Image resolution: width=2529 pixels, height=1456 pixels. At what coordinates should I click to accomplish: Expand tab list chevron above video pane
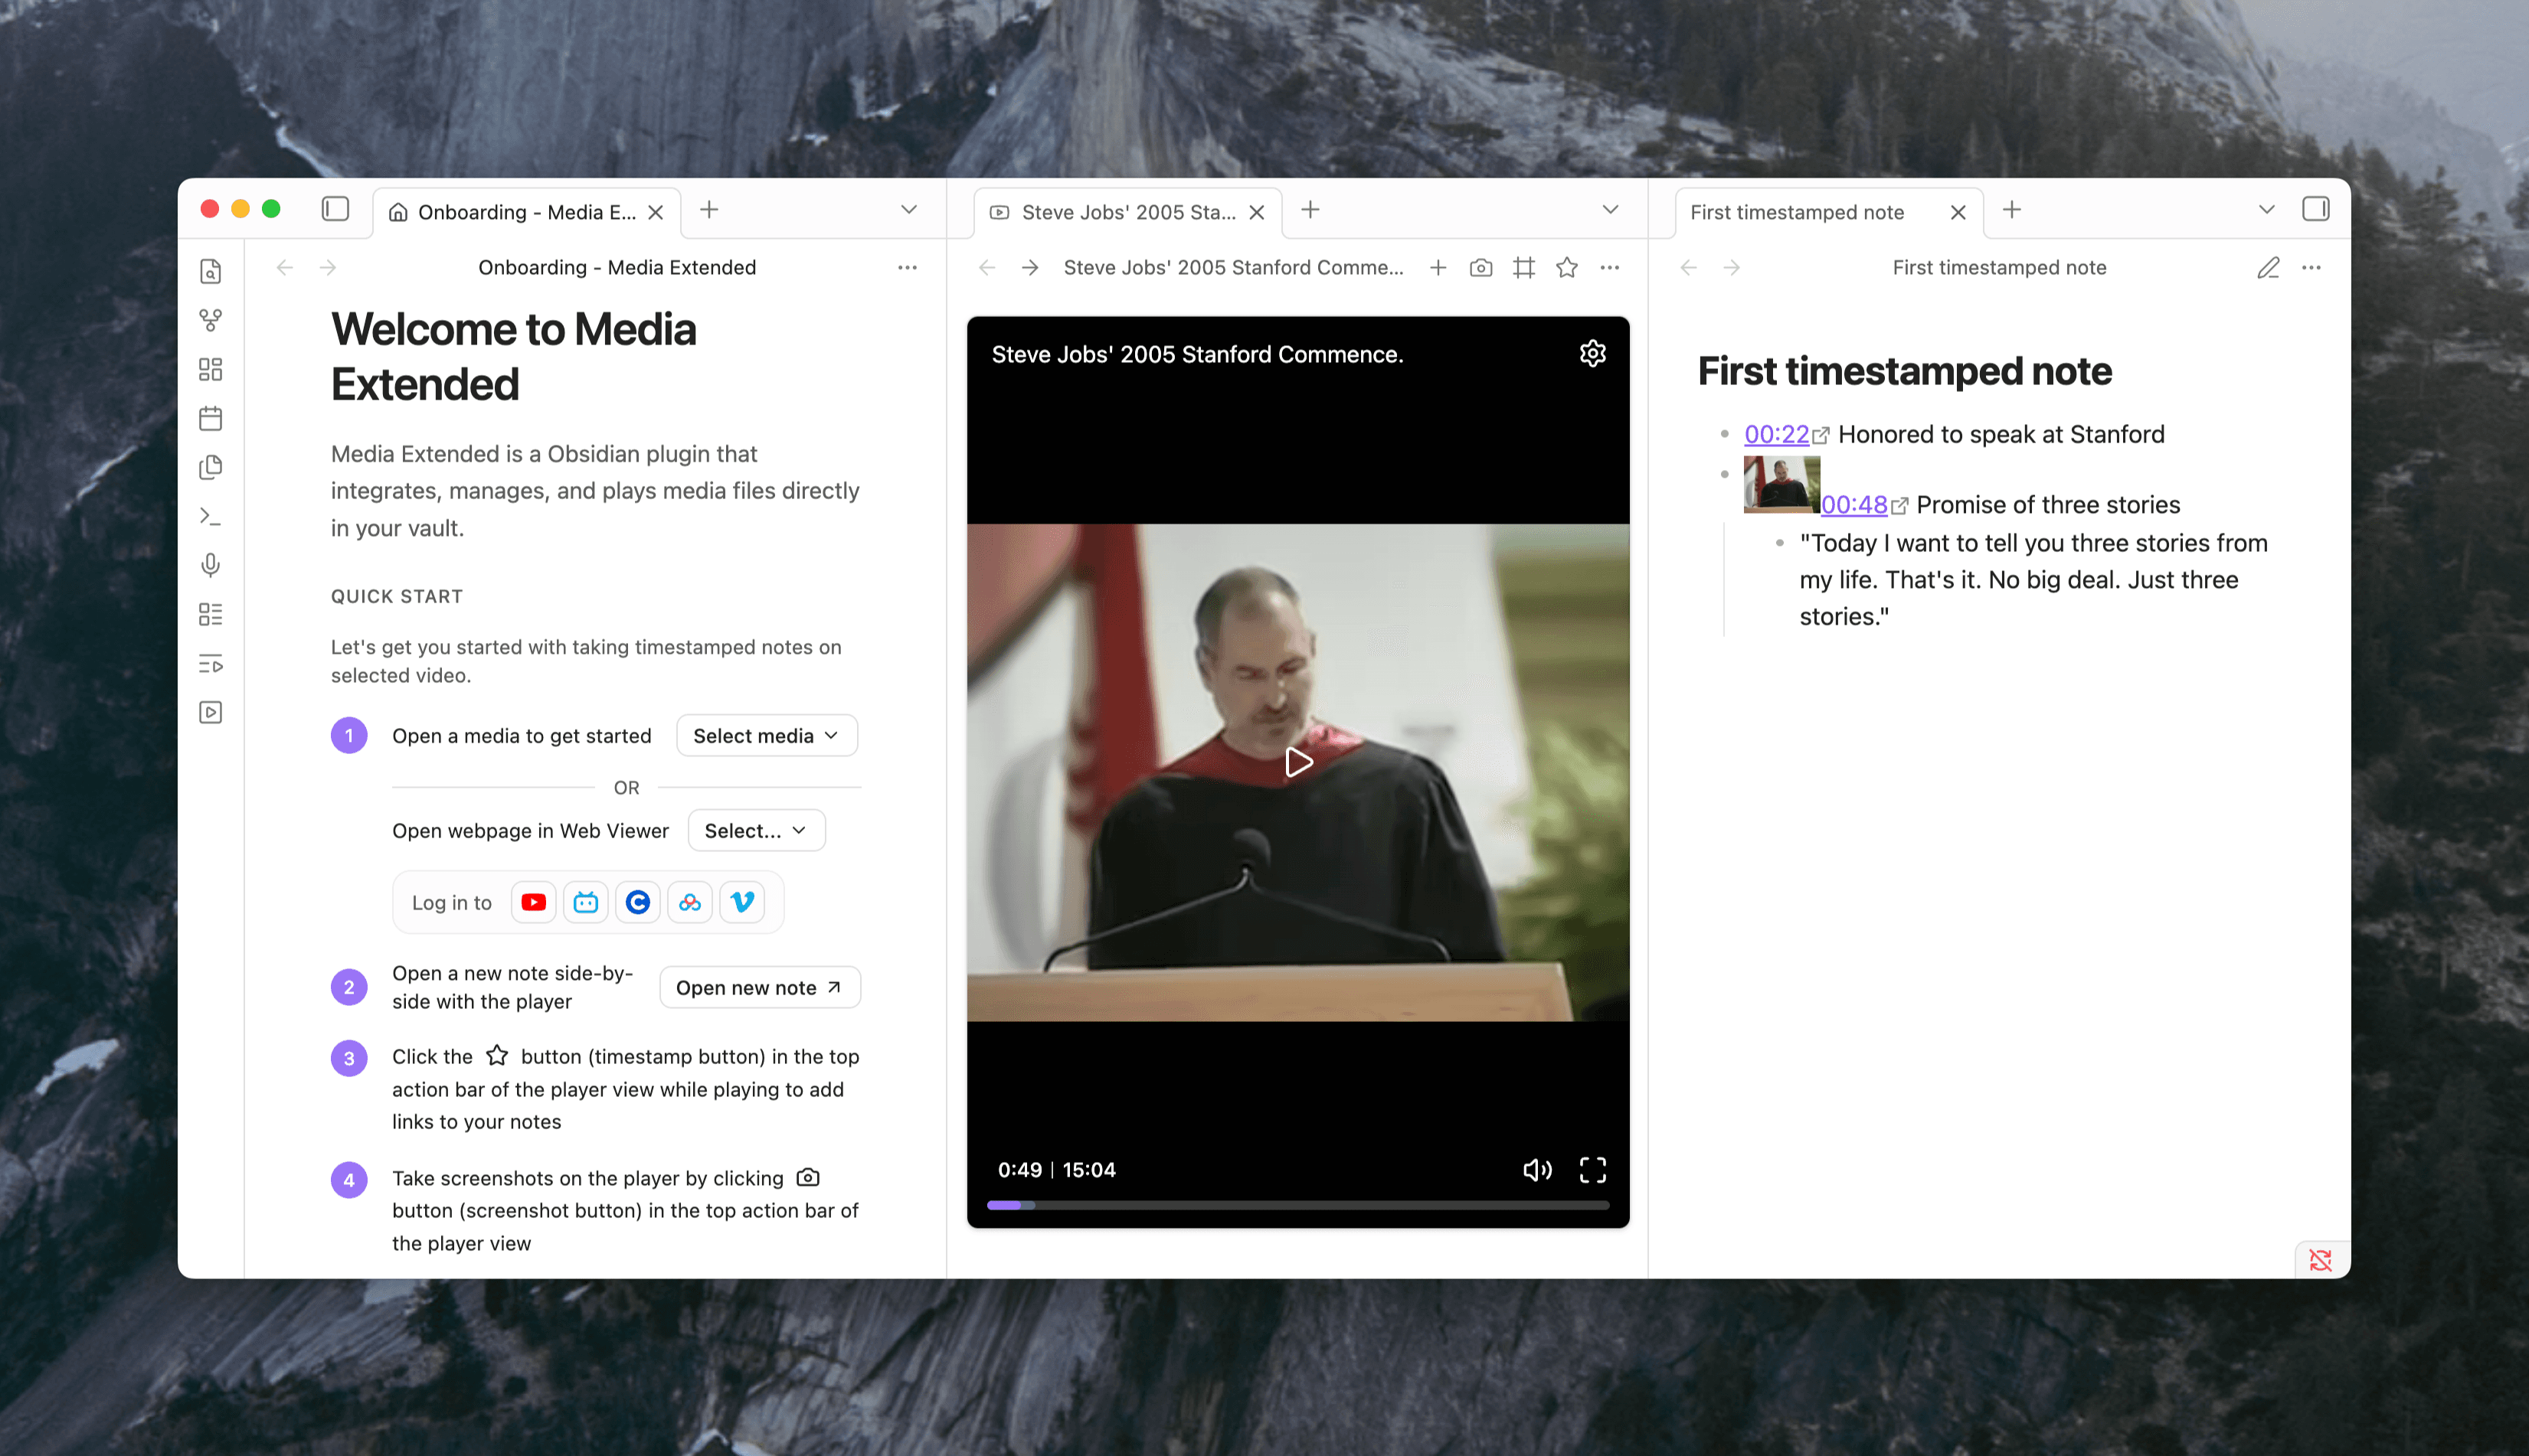click(1610, 210)
